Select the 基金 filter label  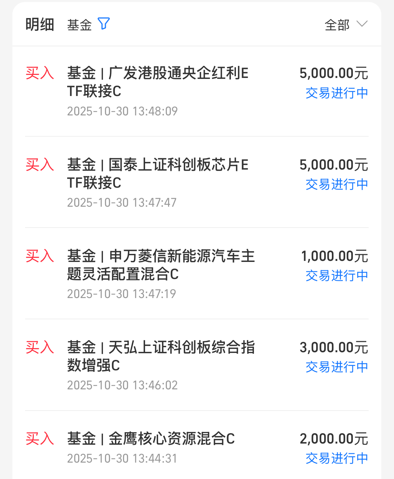click(80, 25)
